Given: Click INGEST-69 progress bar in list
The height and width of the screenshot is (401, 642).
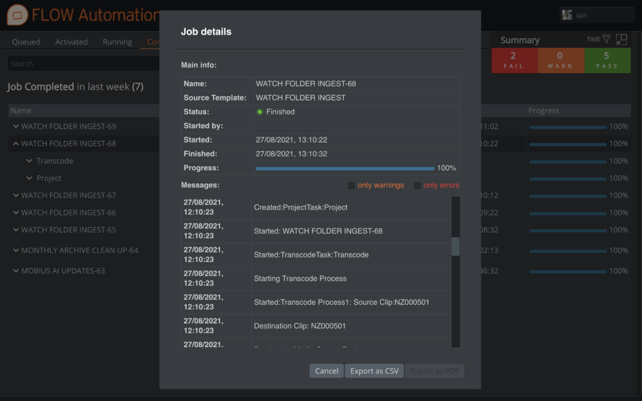Looking at the screenshot, I should tap(567, 127).
